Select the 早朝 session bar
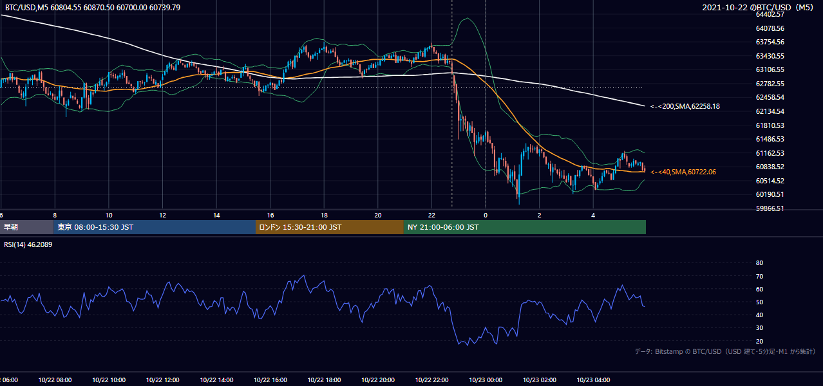The image size is (823, 386). pyautogui.click(x=27, y=227)
